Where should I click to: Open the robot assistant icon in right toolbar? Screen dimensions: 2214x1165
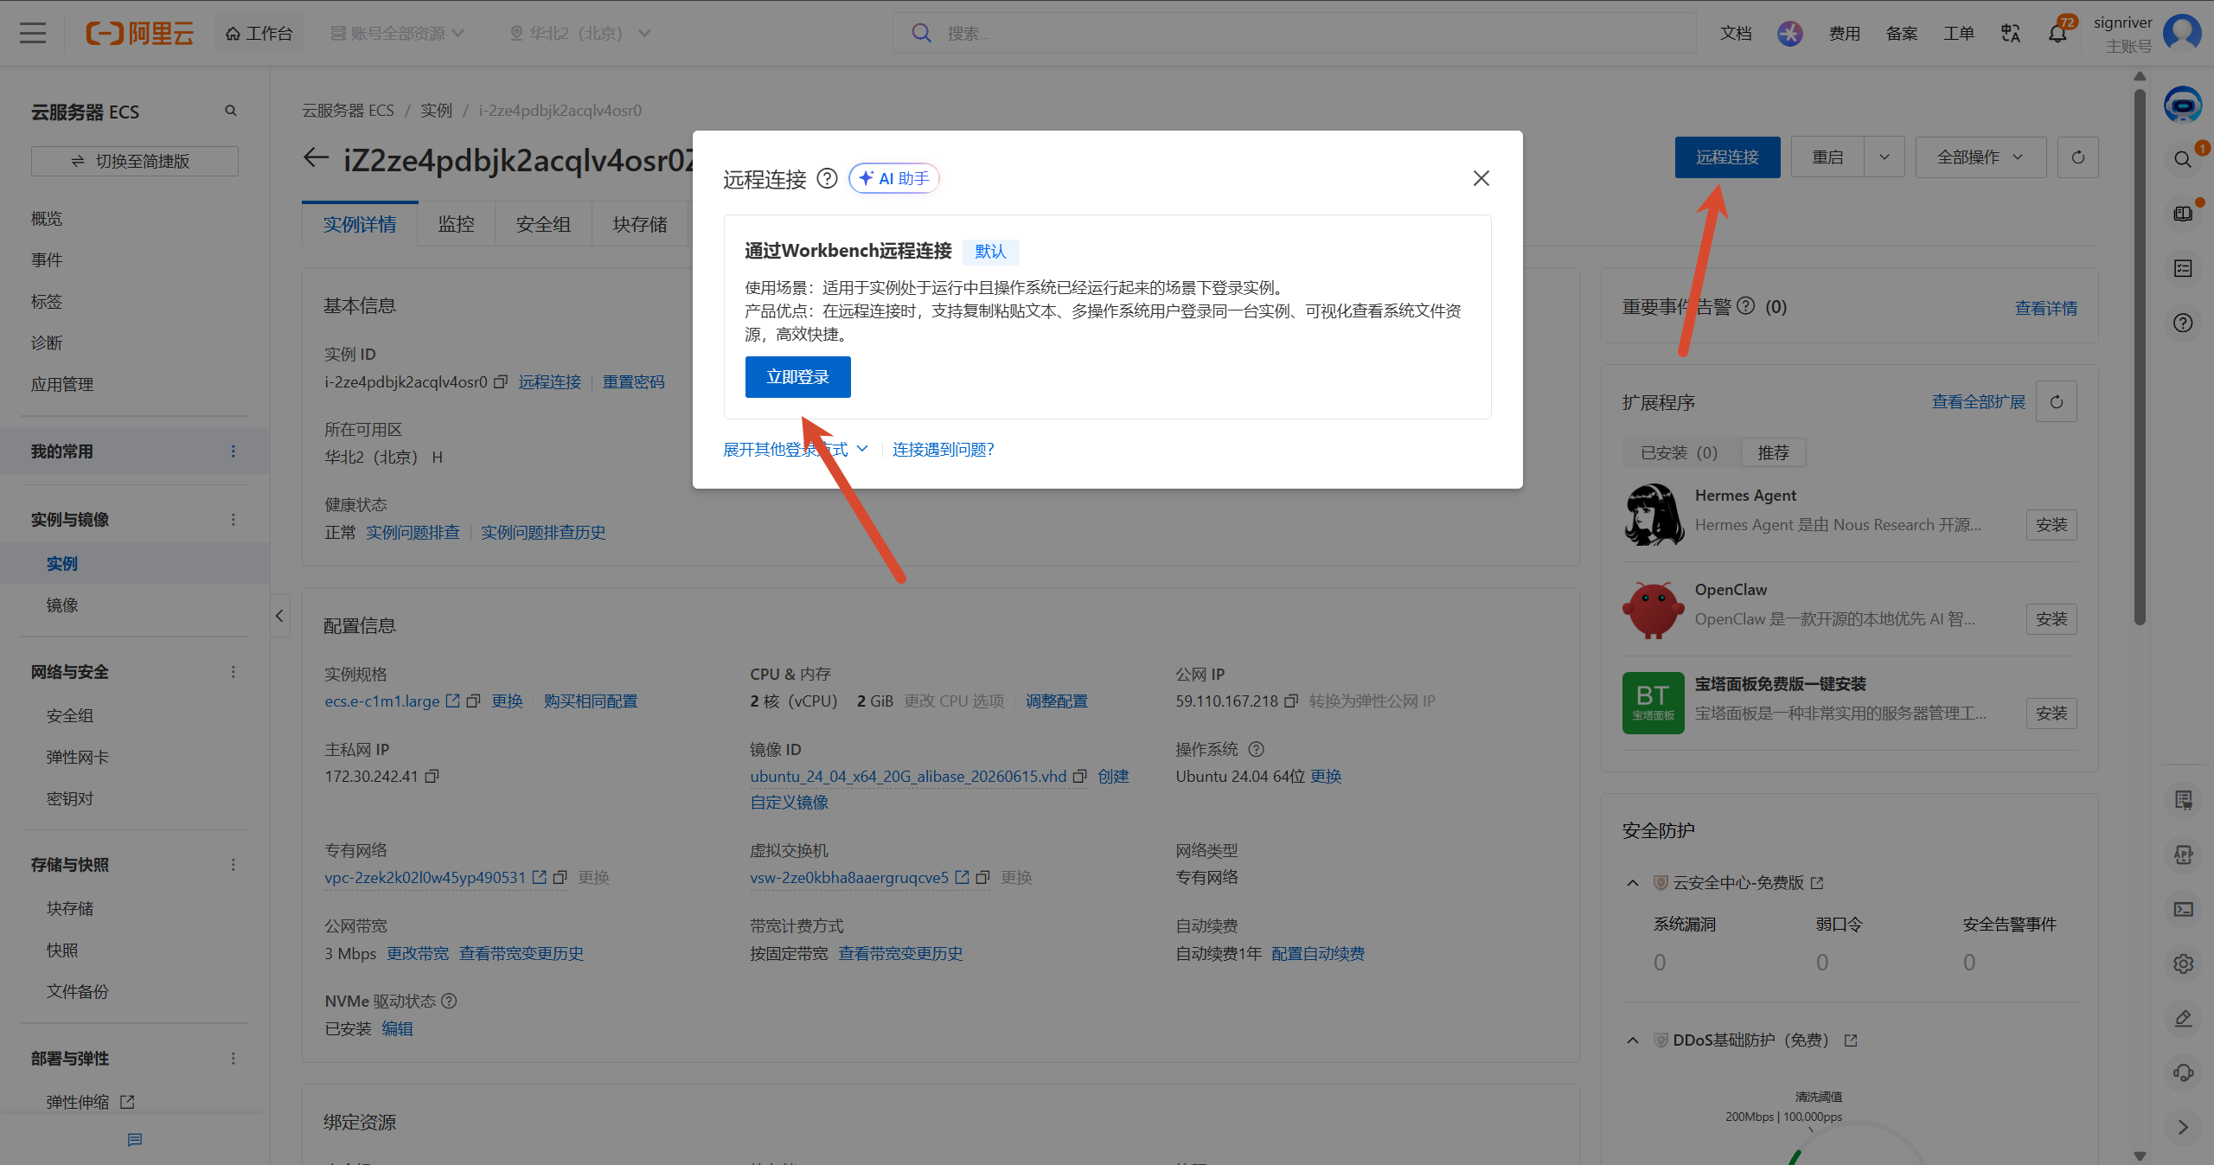pyautogui.click(x=2183, y=105)
